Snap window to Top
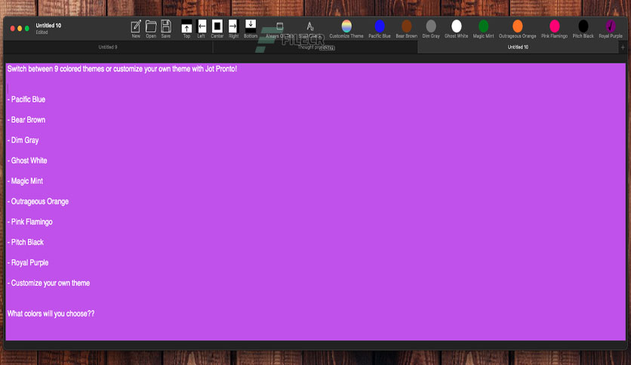 (x=186, y=26)
